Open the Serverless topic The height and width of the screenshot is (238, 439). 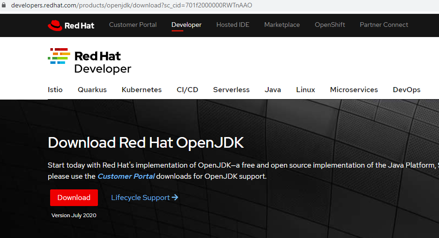(x=231, y=90)
